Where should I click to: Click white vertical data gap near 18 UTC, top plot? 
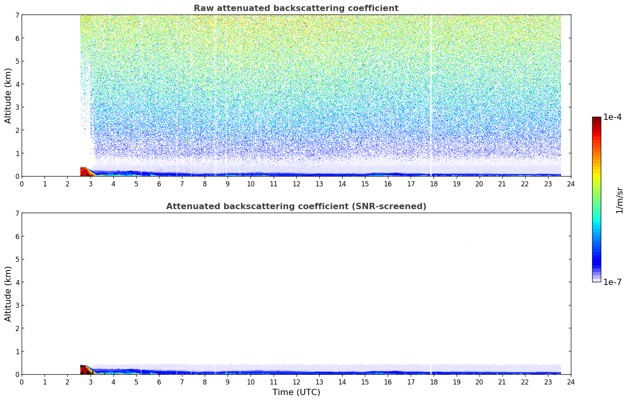431,94
